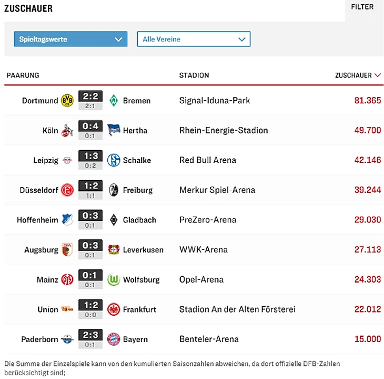Click the Schalke 04 club logo
384x379 pixels.
114,160
